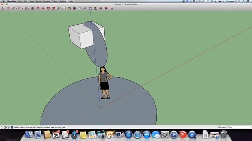Open iTunes from the dock
The height and width of the screenshot is (141, 252).
pyautogui.click(x=128, y=135)
